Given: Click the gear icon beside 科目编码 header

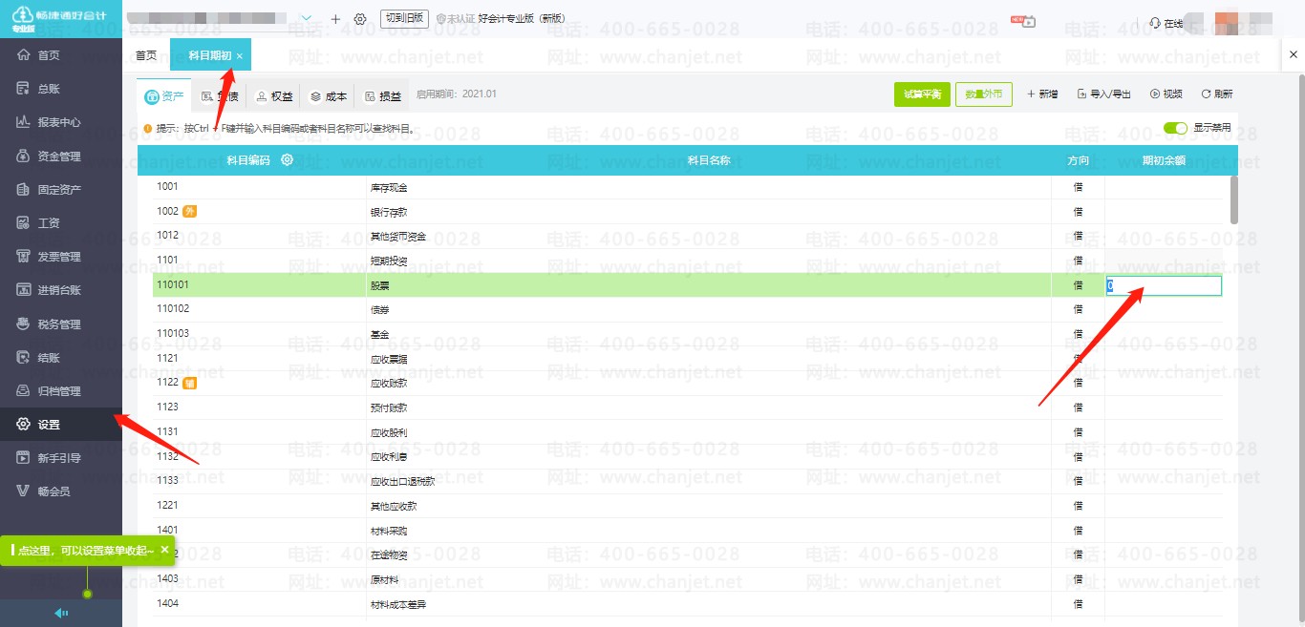Looking at the screenshot, I should click(x=287, y=160).
